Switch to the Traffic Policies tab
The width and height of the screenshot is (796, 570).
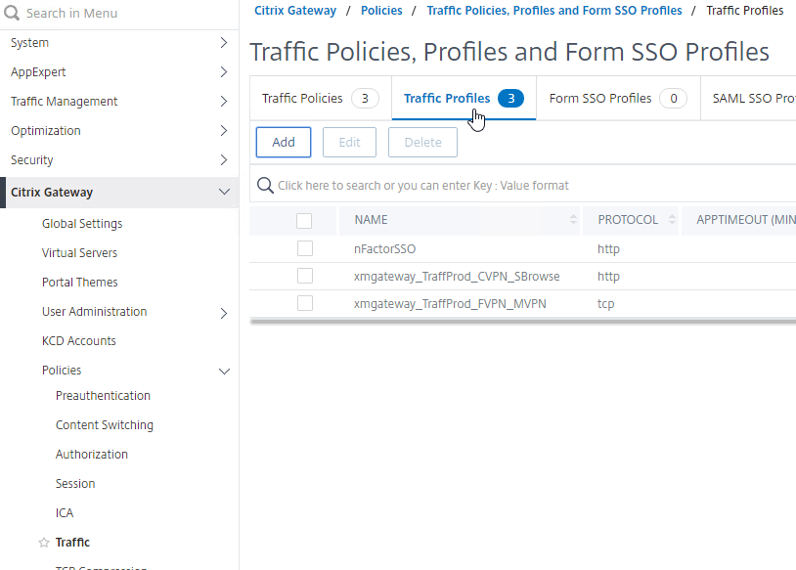pyautogui.click(x=321, y=99)
